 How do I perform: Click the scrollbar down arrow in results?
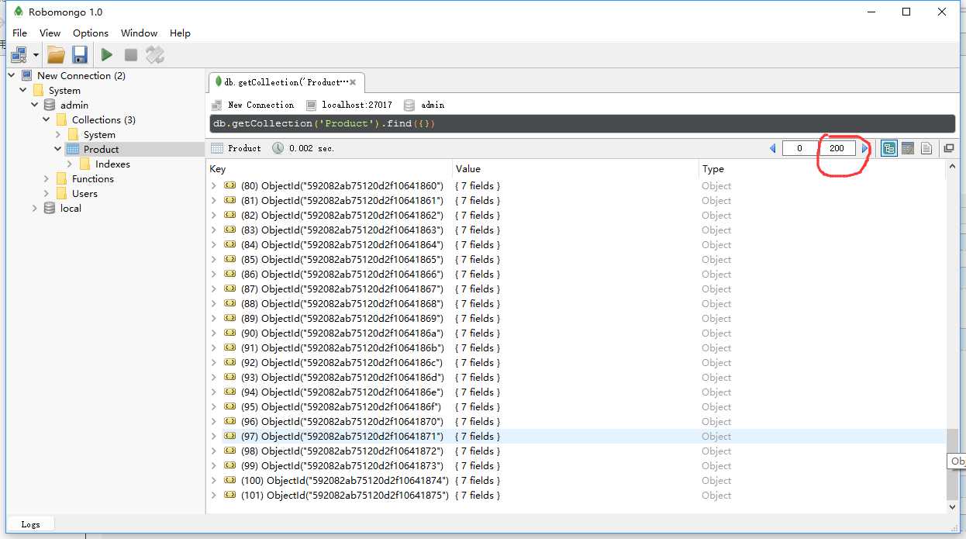tap(953, 506)
